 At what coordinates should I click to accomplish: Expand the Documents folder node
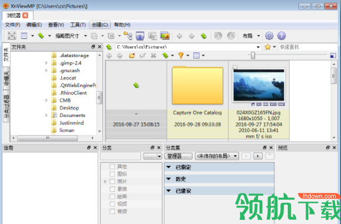point(47,115)
